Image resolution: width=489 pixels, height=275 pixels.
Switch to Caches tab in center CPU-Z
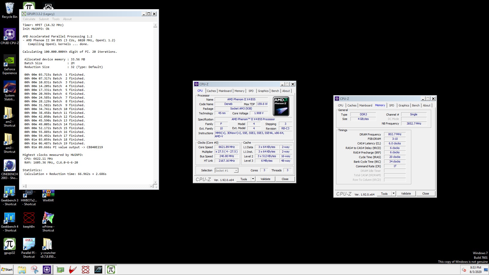(211, 91)
